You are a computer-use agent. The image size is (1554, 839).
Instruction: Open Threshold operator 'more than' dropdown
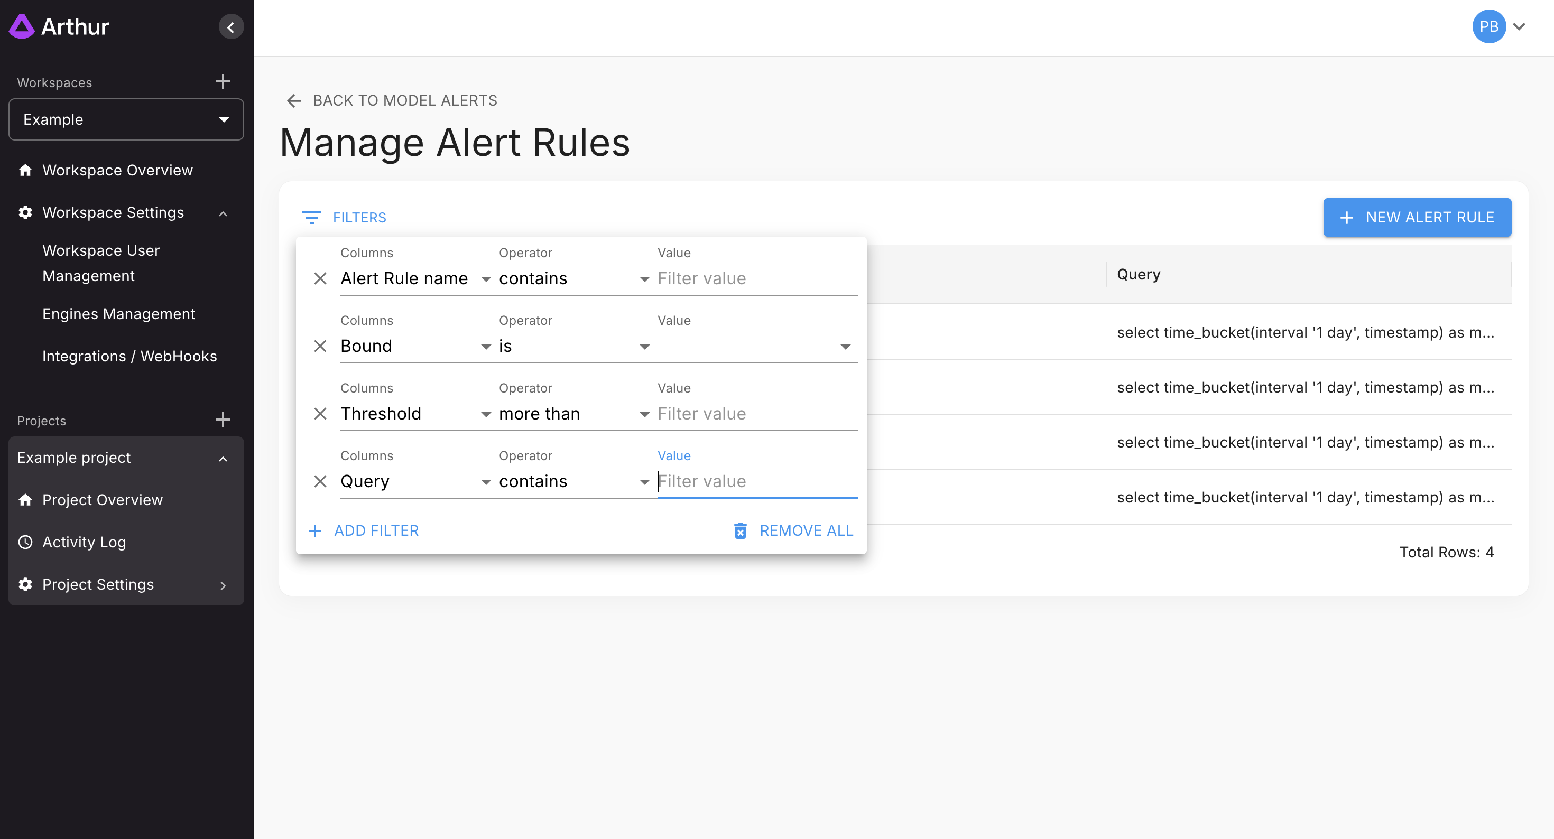pyautogui.click(x=573, y=414)
